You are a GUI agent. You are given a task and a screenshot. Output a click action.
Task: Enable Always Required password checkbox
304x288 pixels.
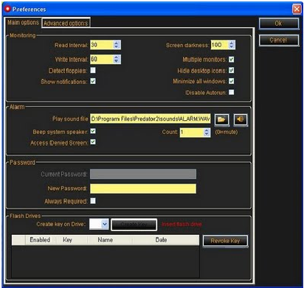[93, 201]
